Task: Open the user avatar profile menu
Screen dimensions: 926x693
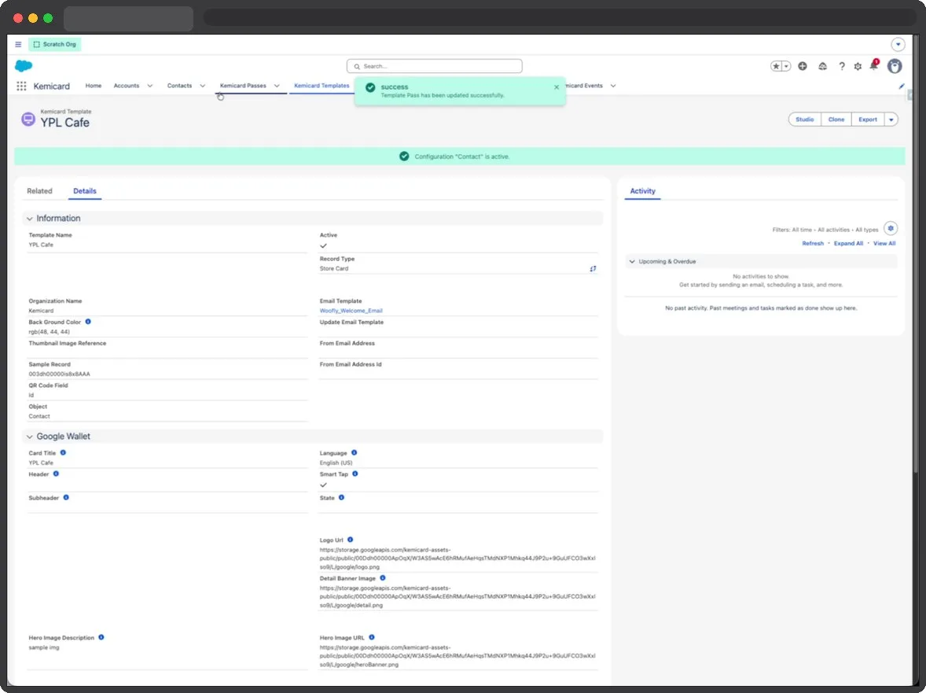Action: (894, 66)
